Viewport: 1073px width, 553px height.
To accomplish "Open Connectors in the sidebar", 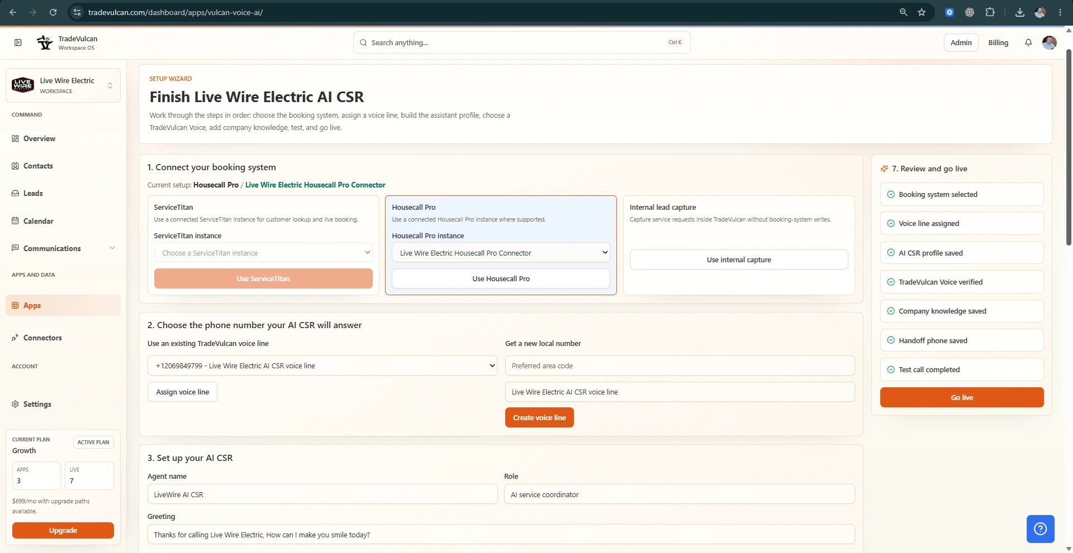I will coord(63,338).
